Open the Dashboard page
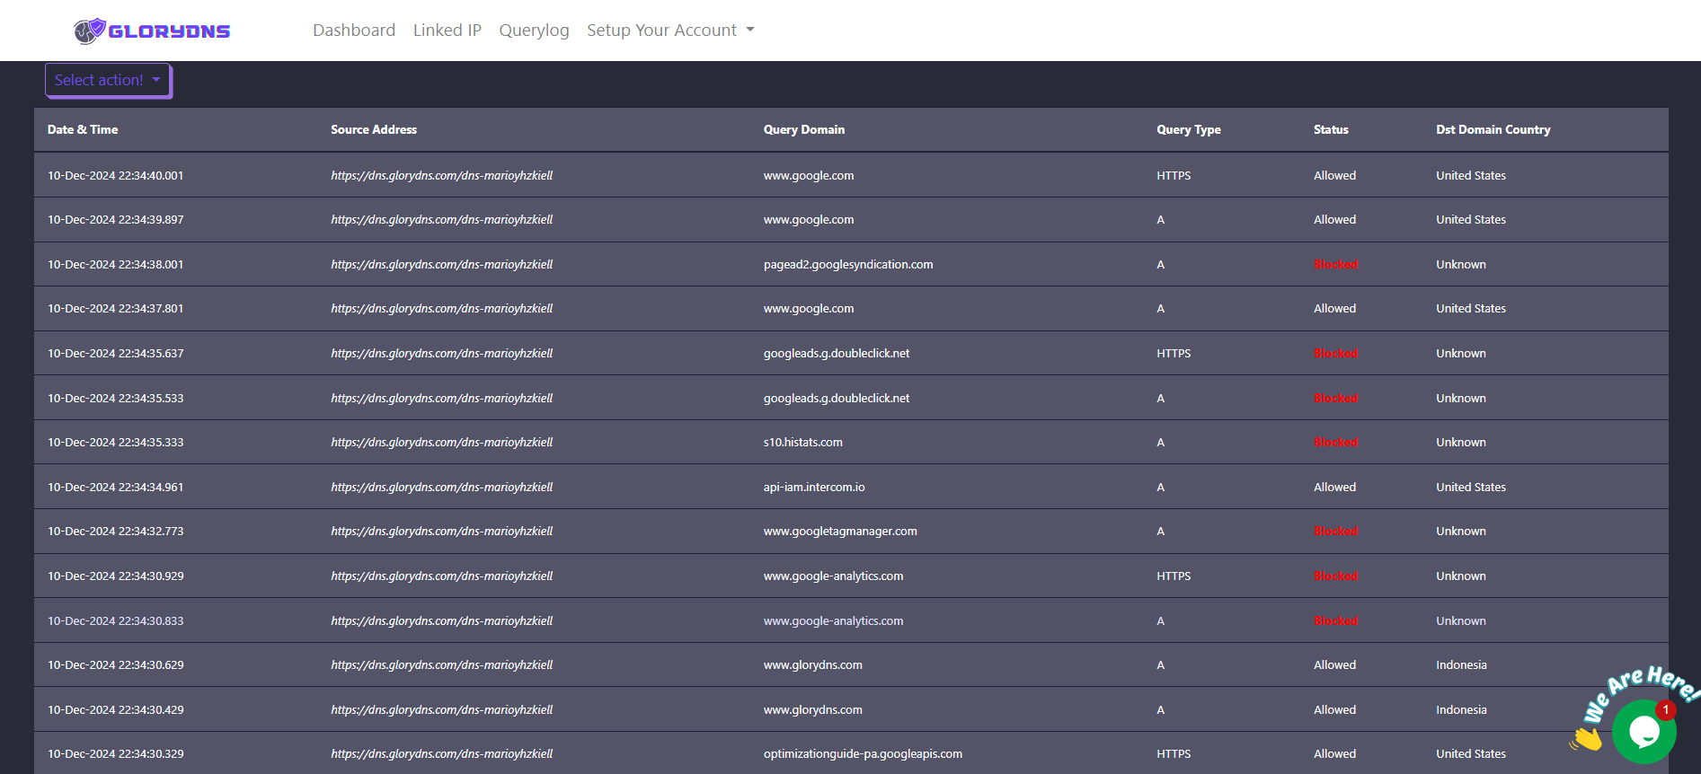 [x=354, y=31]
